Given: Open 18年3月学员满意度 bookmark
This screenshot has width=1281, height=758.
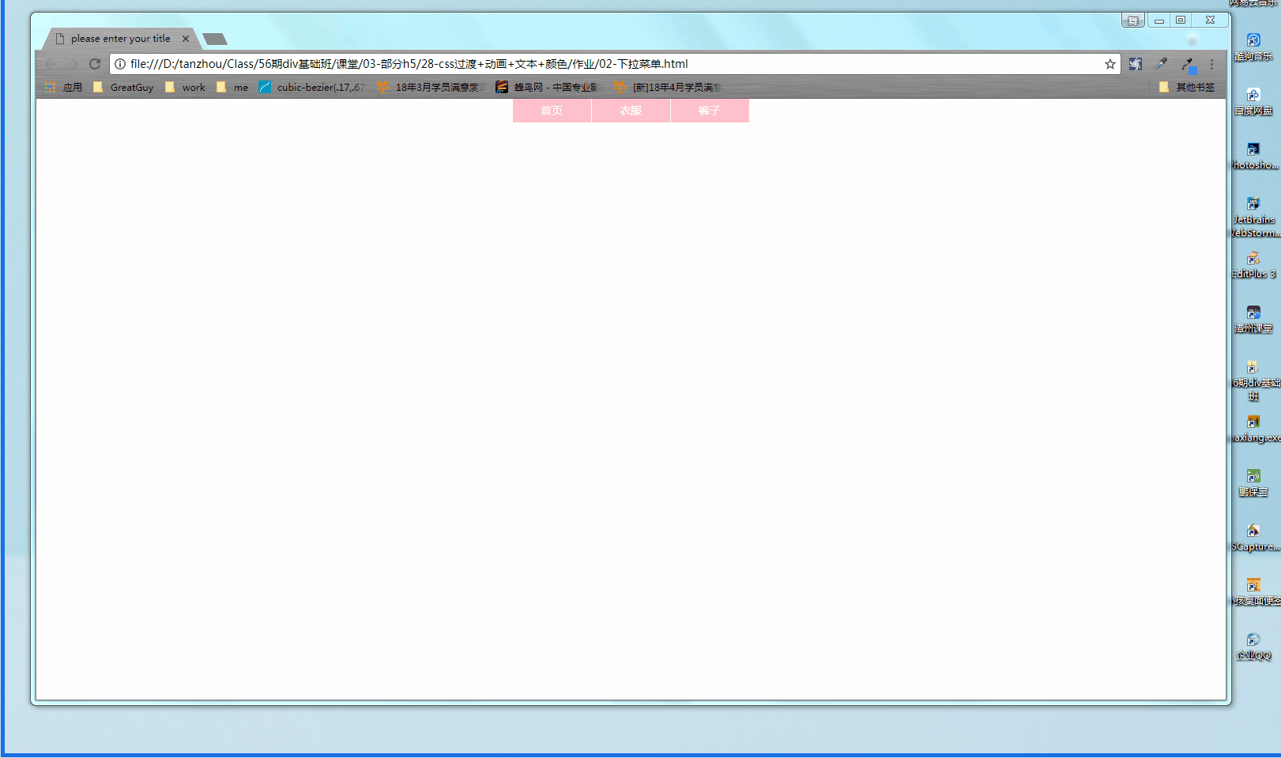Looking at the screenshot, I should [431, 88].
